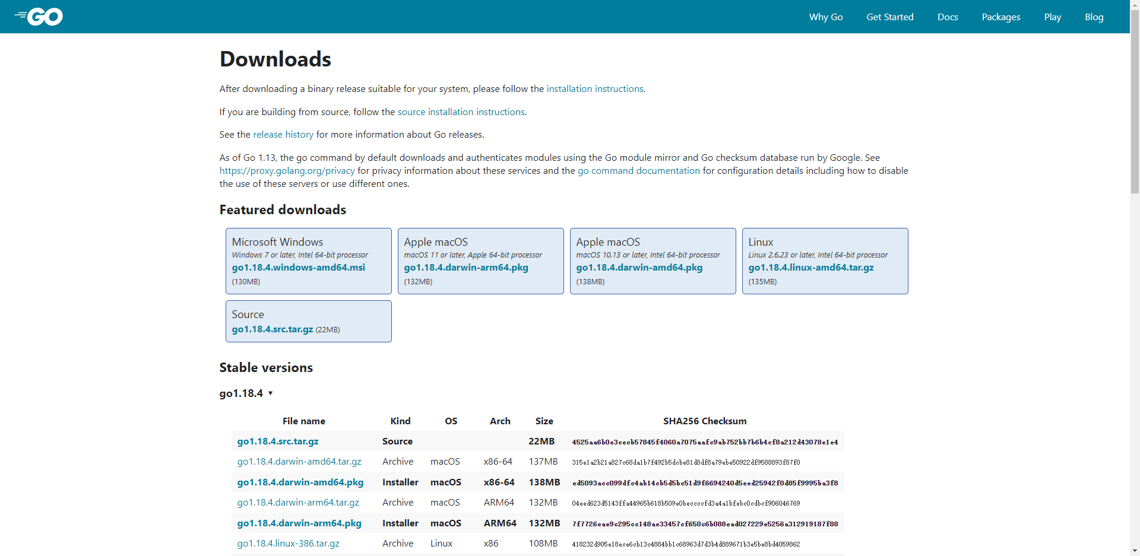
Task: Click go1.18.4.src.tar.gz in the table
Action: click(278, 441)
